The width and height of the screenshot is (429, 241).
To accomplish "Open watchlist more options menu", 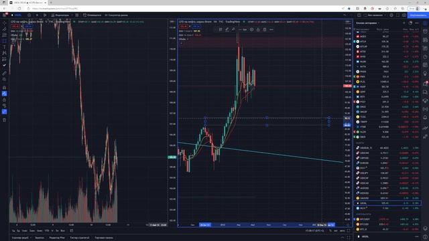I will coord(417,23).
